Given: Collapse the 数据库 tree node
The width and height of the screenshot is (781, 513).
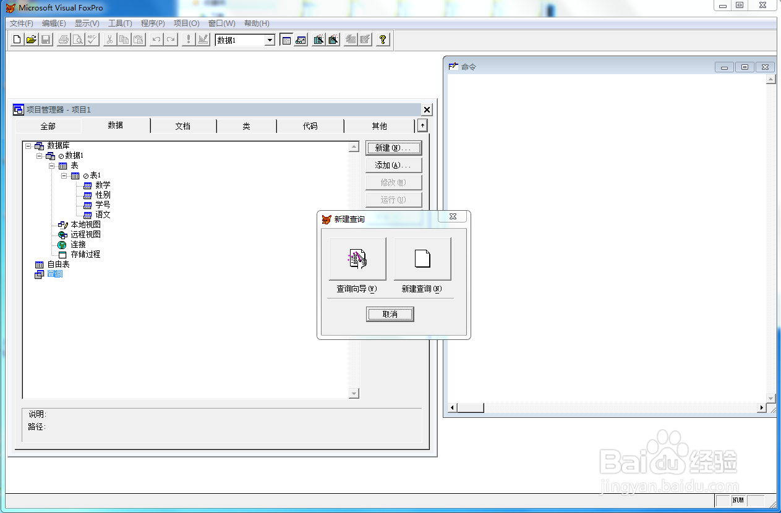Looking at the screenshot, I should point(28,146).
